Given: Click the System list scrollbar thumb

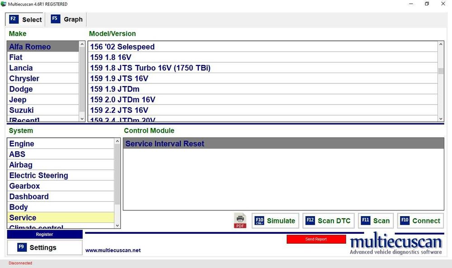Looking at the screenshot, I should point(118,174).
